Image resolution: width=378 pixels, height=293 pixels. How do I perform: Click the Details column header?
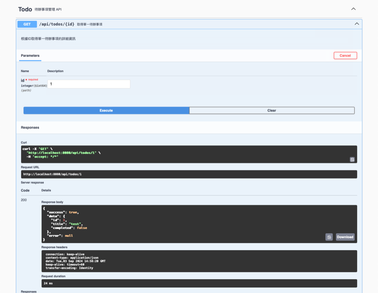(x=46, y=190)
